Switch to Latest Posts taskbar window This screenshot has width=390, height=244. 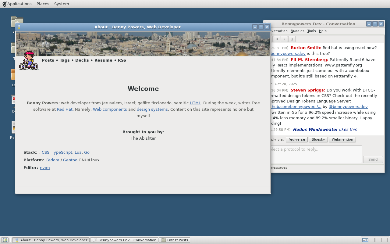175,240
